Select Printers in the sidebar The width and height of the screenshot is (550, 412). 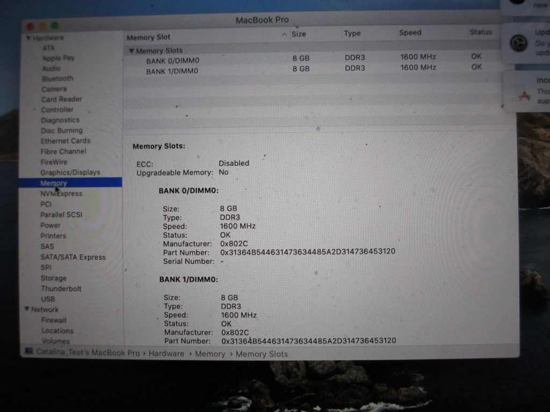point(53,236)
